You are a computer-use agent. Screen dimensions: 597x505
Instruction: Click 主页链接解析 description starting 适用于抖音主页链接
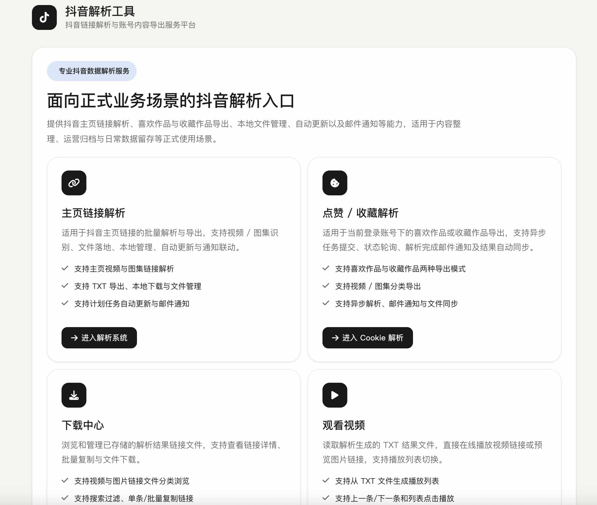(x=170, y=240)
